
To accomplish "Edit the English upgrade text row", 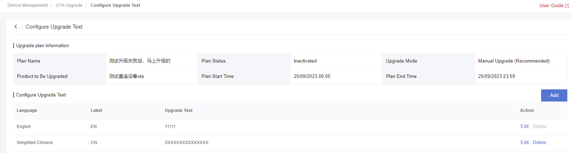I will point(525,127).
